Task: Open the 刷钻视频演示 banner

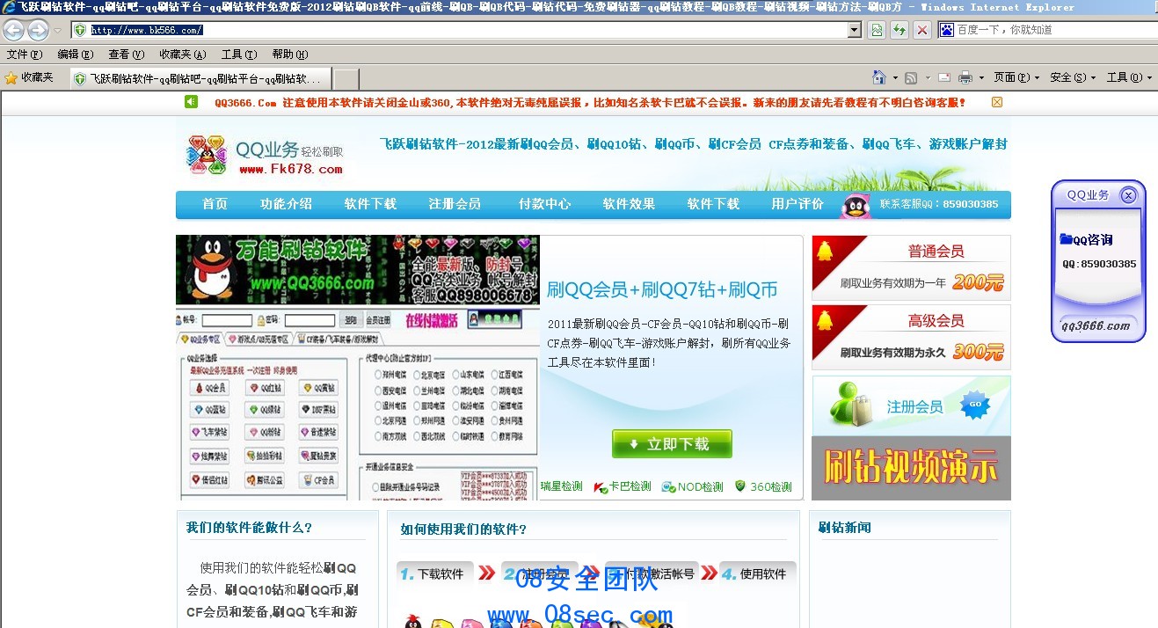Action: [911, 468]
